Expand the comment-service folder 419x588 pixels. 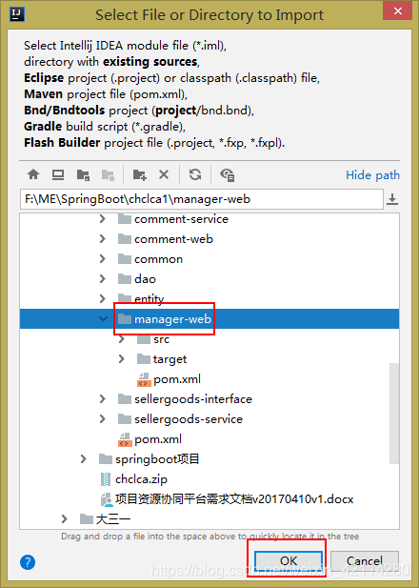[x=102, y=219]
